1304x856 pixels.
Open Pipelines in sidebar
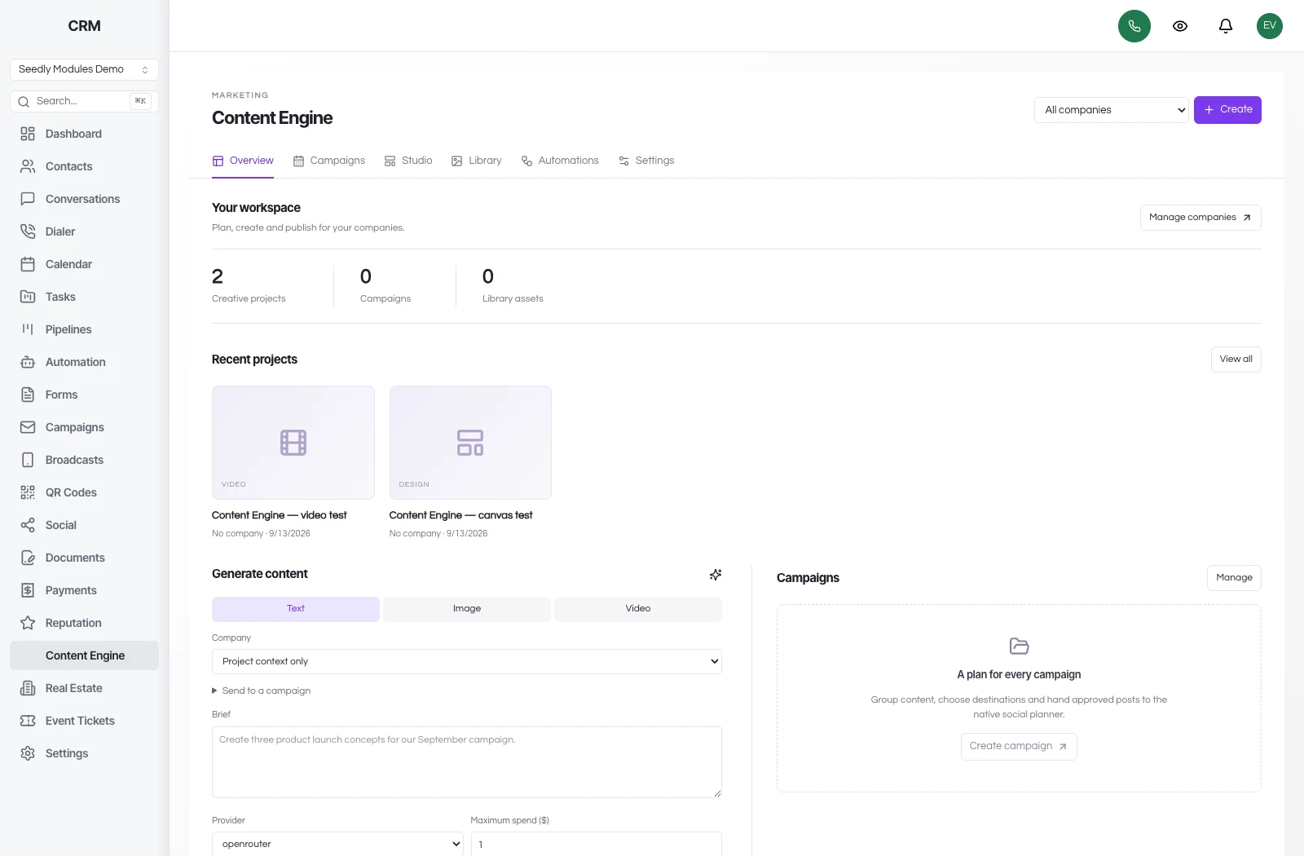[x=84, y=329]
